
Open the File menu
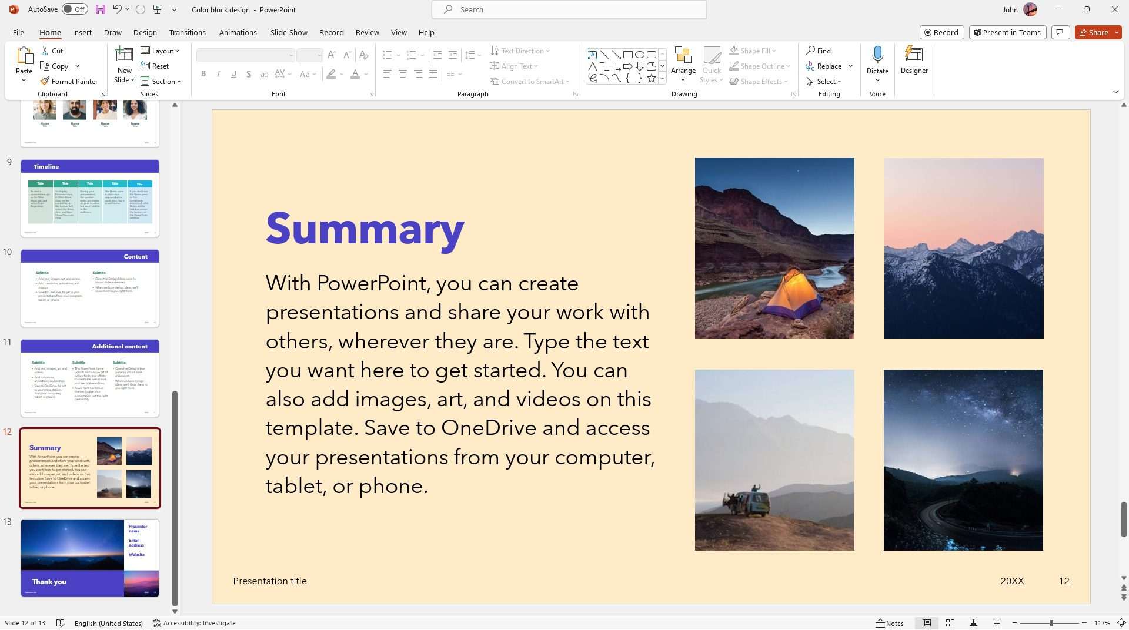pos(18,32)
